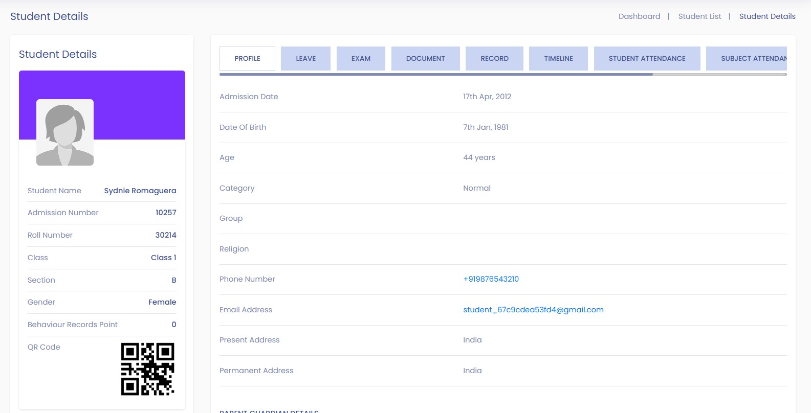Click the phone number +919876543210 link

pos(491,279)
